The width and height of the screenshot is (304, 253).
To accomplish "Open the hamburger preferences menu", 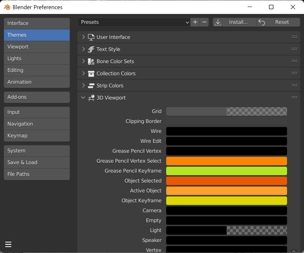I will pyautogui.click(x=8, y=244).
